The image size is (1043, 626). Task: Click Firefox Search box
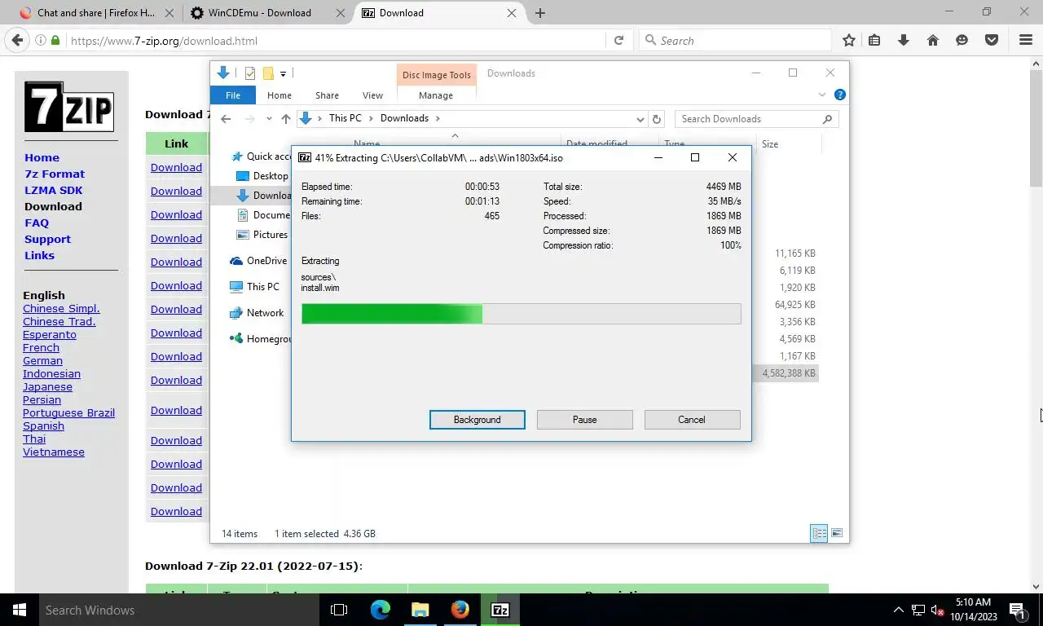(735, 40)
